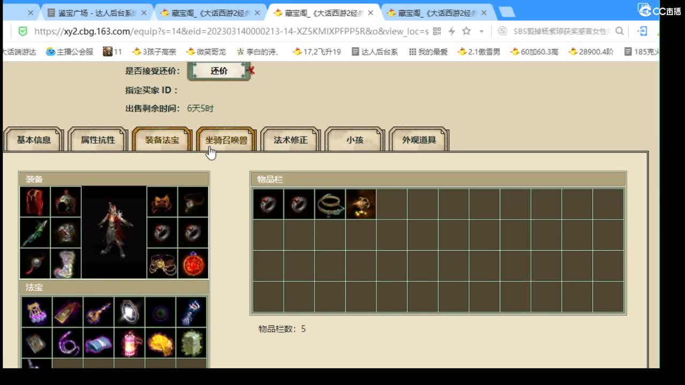Switch to the 装备法宝 tab

[162, 140]
